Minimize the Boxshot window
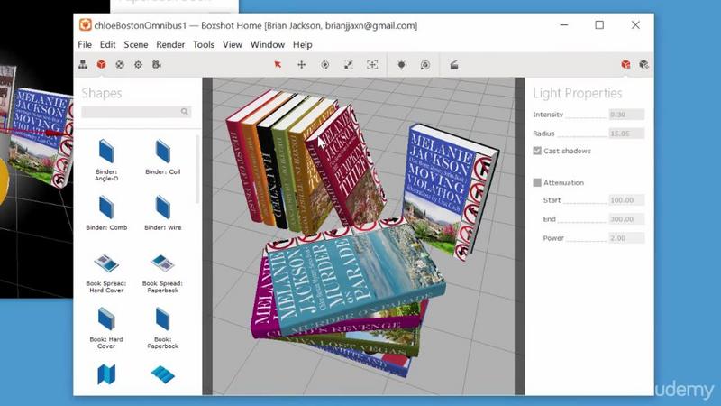The image size is (721, 406). (x=564, y=25)
